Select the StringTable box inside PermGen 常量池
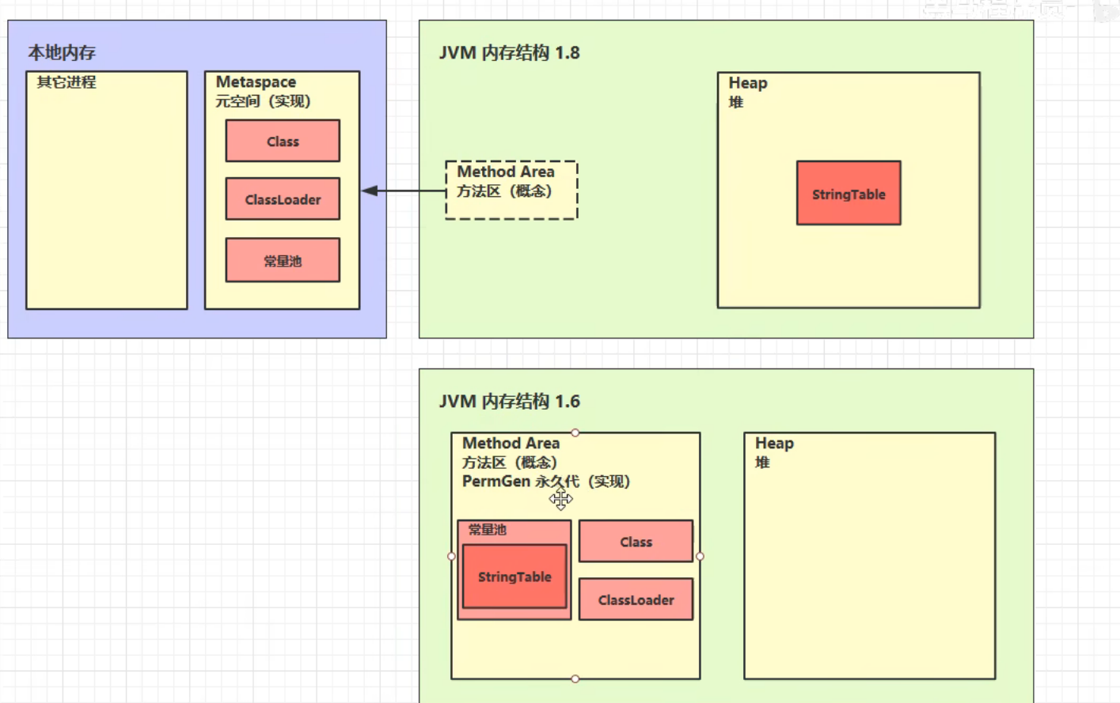Image resolution: width=1120 pixels, height=703 pixels. pos(514,576)
